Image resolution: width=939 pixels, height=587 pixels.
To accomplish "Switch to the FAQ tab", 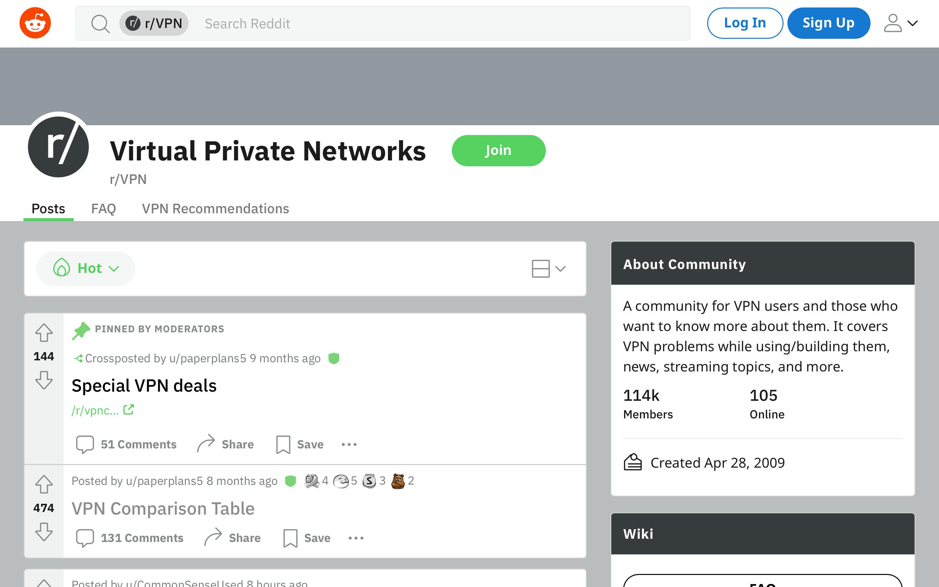I will click(104, 209).
